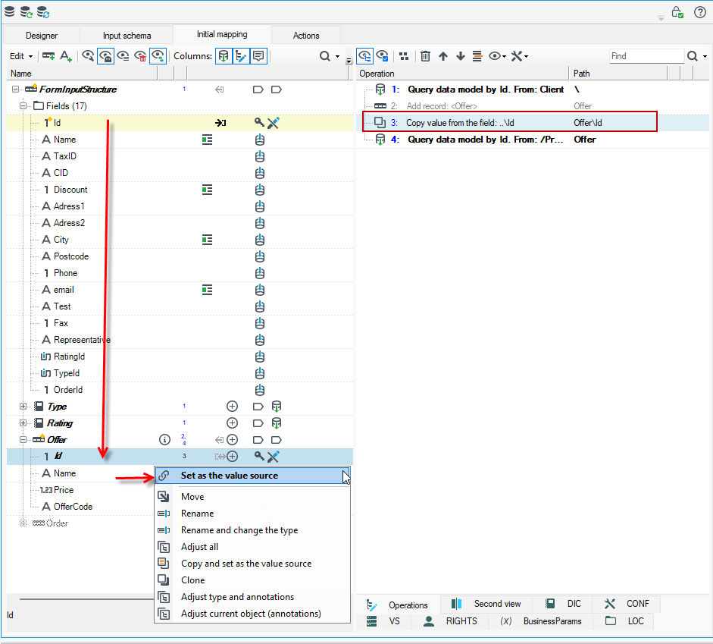Select 'Copy and set as the value source'
This screenshot has width=713, height=644.
[252, 564]
